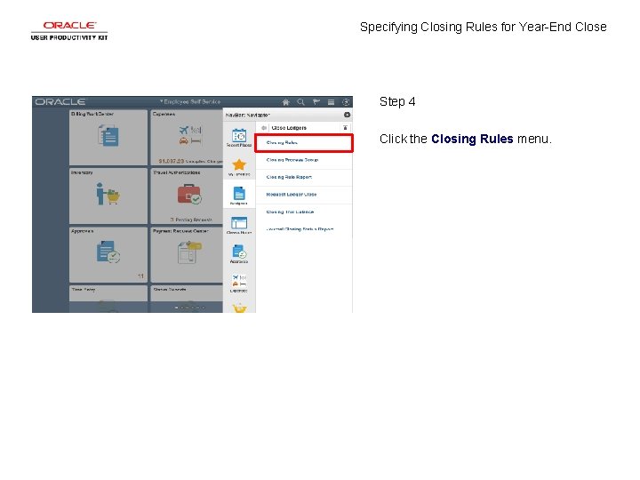Open notifications flag icon in header

pos(316,102)
